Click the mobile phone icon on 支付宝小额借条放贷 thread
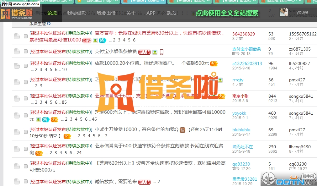Screen dimensions: 317x186 coord(161,52)
